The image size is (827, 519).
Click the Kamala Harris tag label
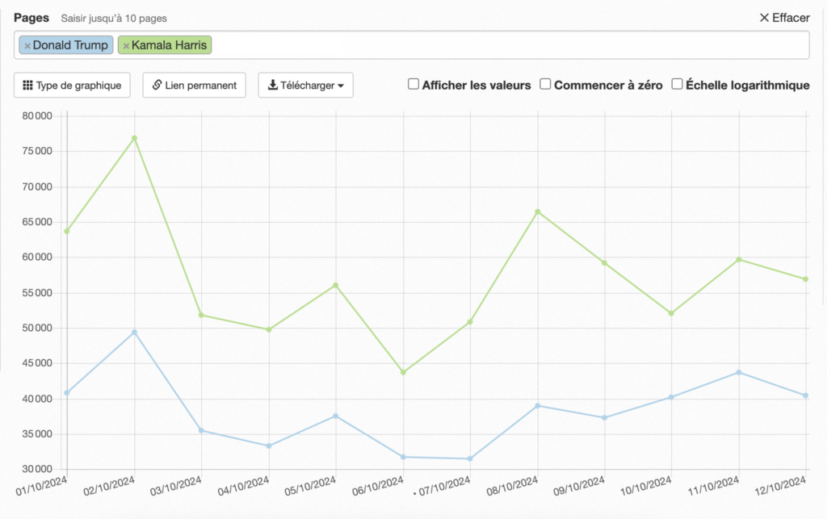pyautogui.click(x=169, y=45)
